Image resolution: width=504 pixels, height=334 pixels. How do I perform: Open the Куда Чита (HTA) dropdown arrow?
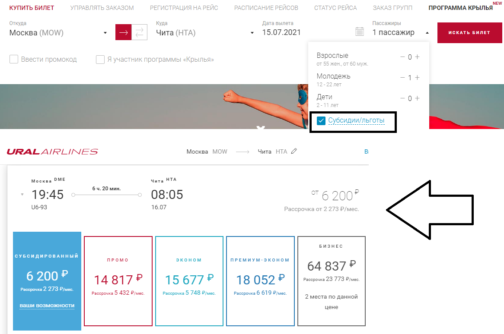(x=252, y=33)
